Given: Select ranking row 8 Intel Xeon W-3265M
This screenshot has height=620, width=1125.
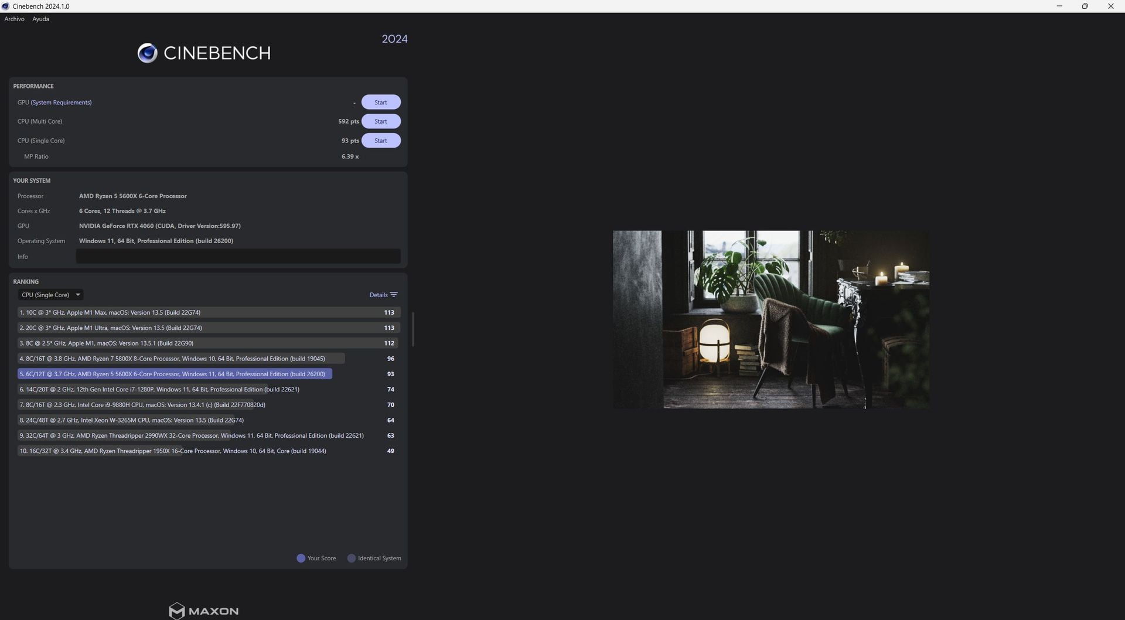Looking at the screenshot, I should [209, 420].
